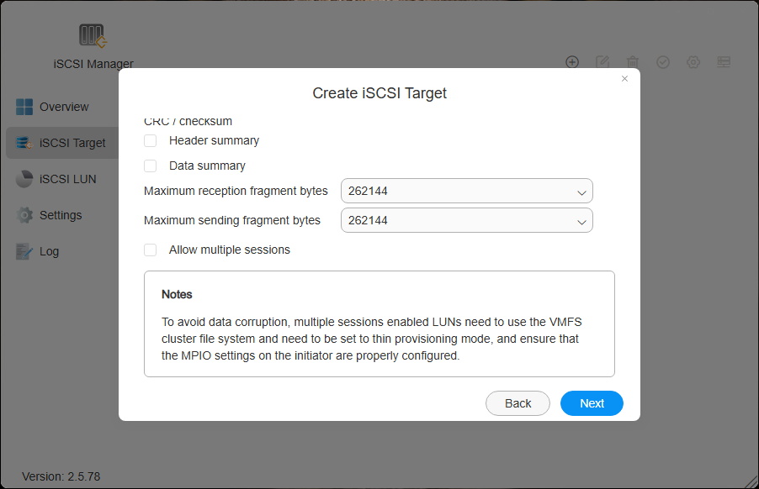
Task: Tick the Data summary checkbox
Action: click(x=151, y=166)
